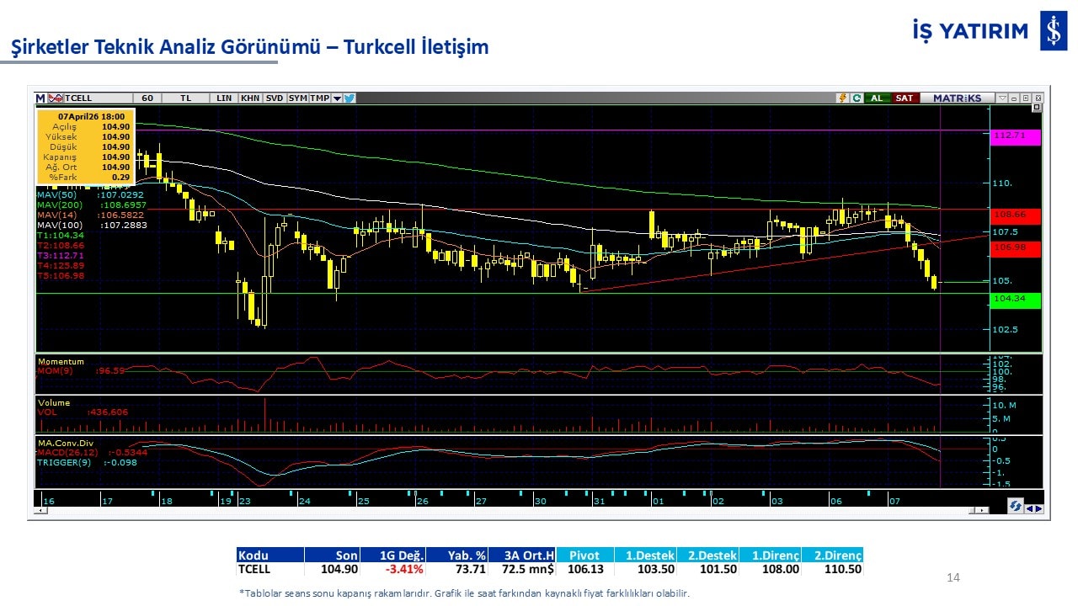
Task: Click the İş Yatırım logo emblem
Action: tap(1053, 31)
